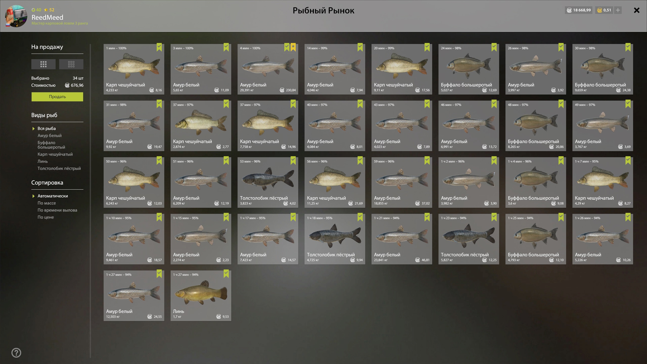647x364 pixels.
Task: Open the help question mark icon
Action: tap(16, 353)
